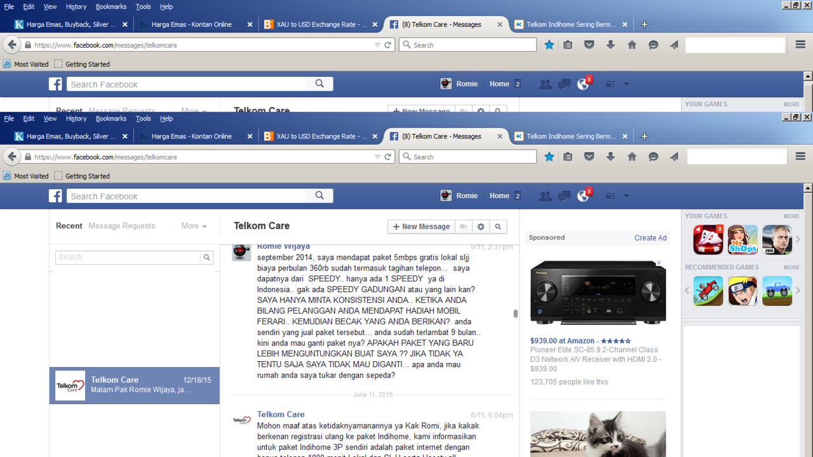Viewport: 813px width, 457px height.
Task: Switch to Telkom Indihome Sering tab, front window
Action: (x=571, y=136)
